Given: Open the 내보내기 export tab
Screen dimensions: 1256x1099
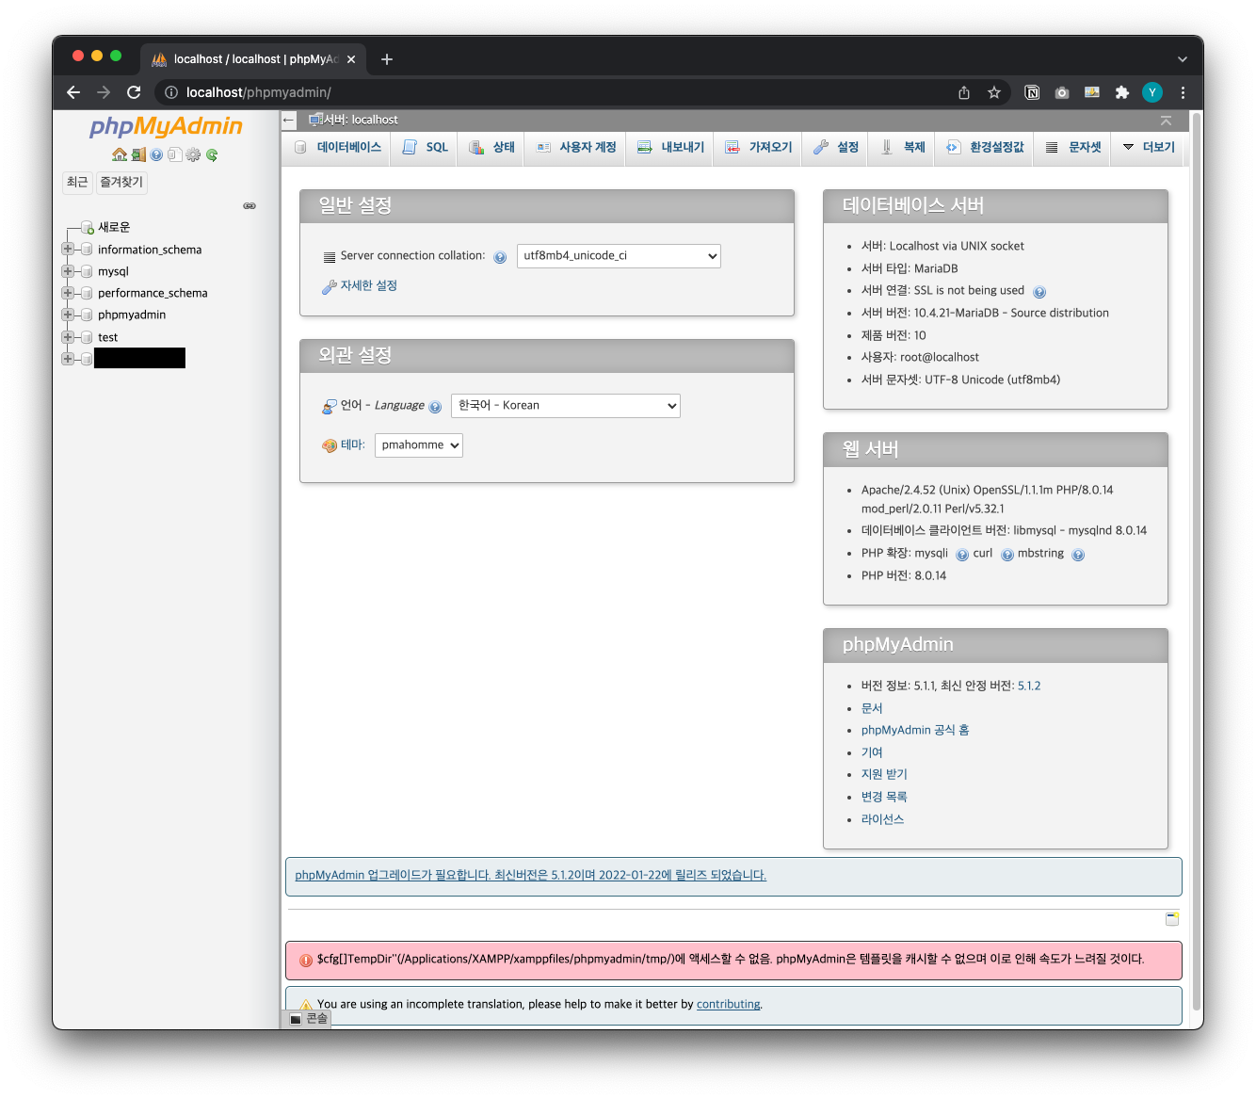Looking at the screenshot, I should (x=670, y=148).
